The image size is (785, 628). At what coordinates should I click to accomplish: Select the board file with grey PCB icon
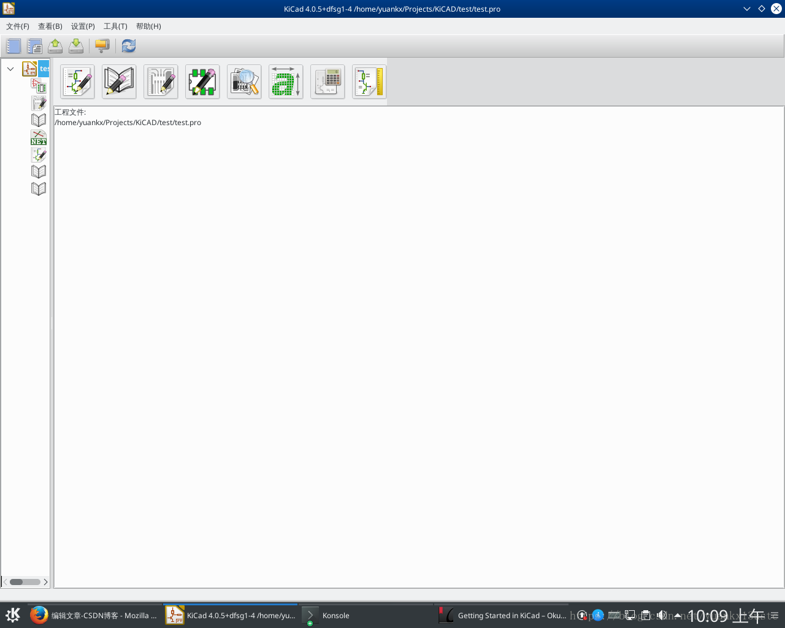tap(39, 103)
